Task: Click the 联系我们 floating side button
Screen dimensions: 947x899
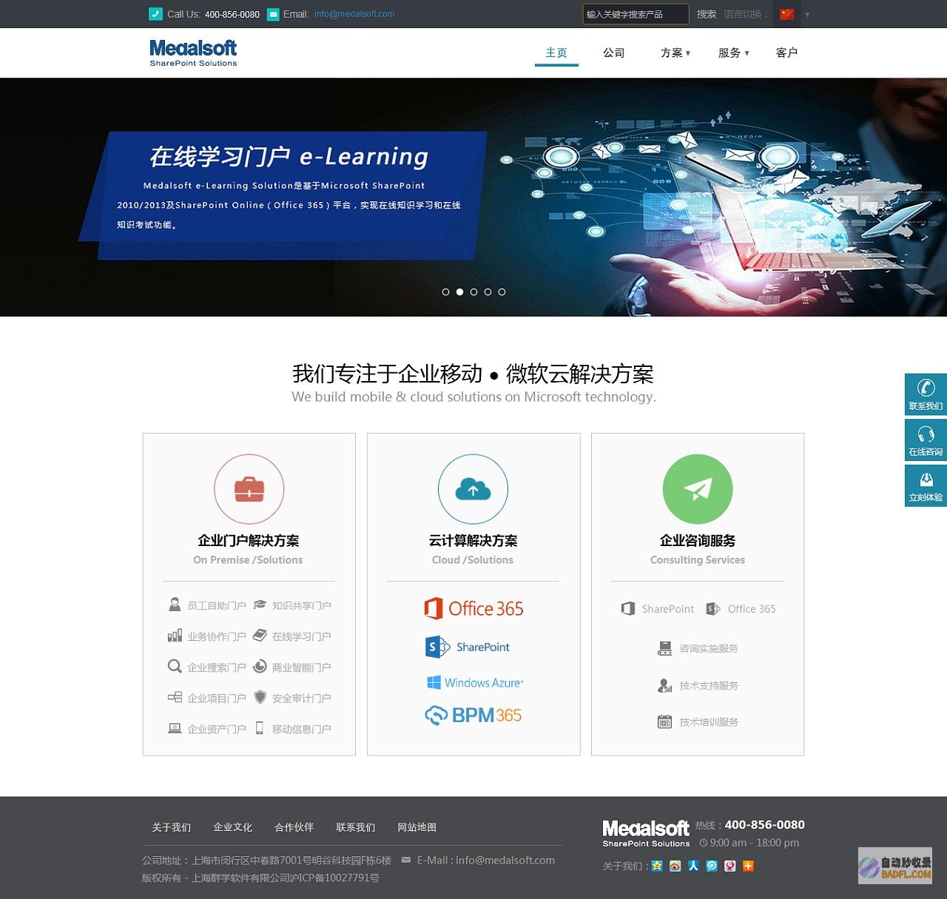Action: coord(926,394)
